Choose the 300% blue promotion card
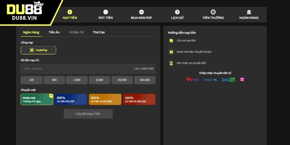290x145 pixels. 71,99
